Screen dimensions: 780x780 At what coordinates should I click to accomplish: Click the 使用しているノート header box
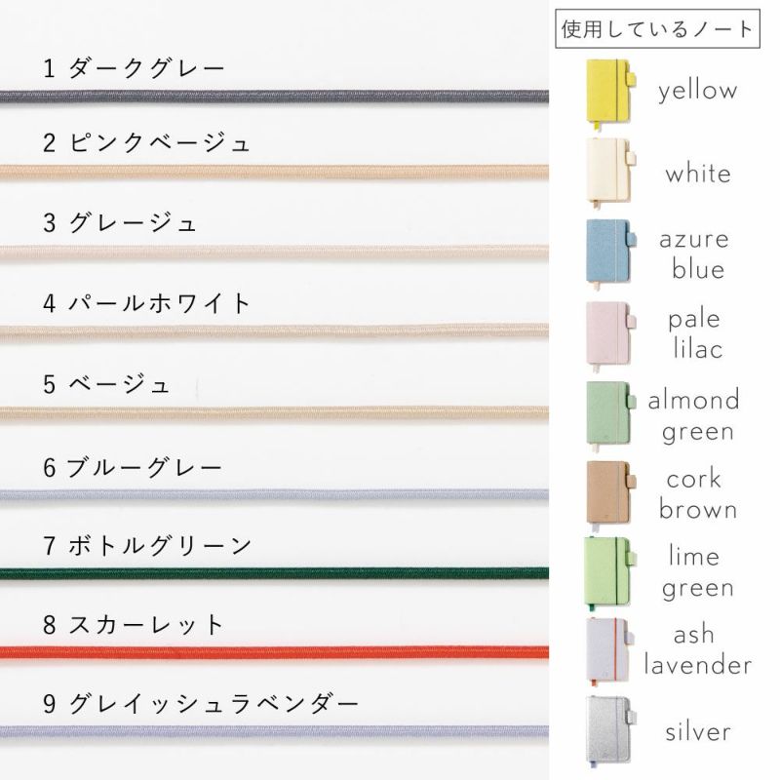[x=658, y=28]
